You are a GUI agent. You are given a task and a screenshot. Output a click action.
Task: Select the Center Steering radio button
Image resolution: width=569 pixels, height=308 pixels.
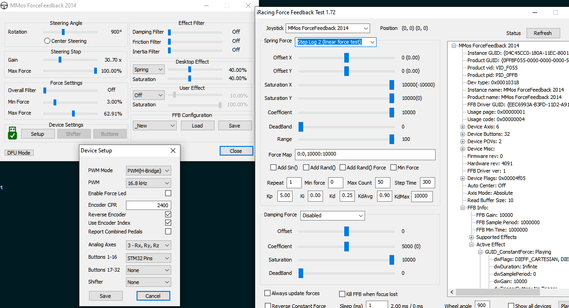click(47, 41)
